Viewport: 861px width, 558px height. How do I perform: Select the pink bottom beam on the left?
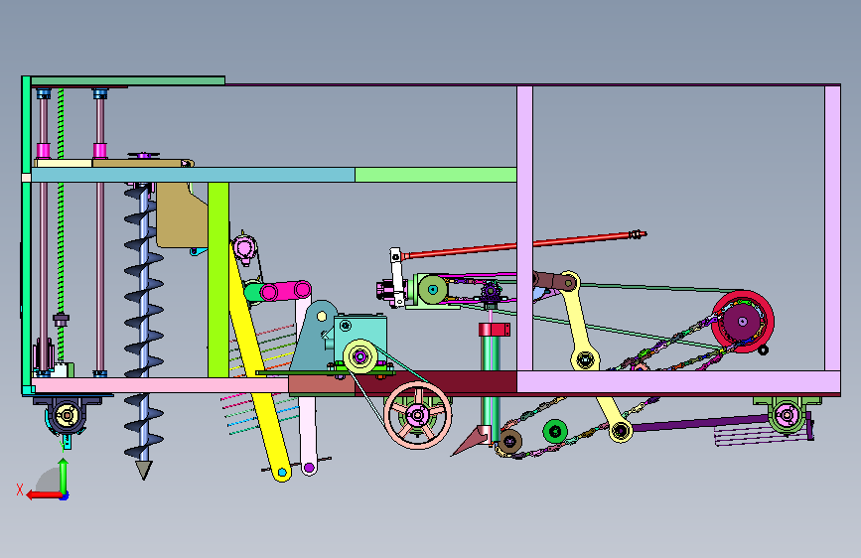pyautogui.click(x=160, y=385)
